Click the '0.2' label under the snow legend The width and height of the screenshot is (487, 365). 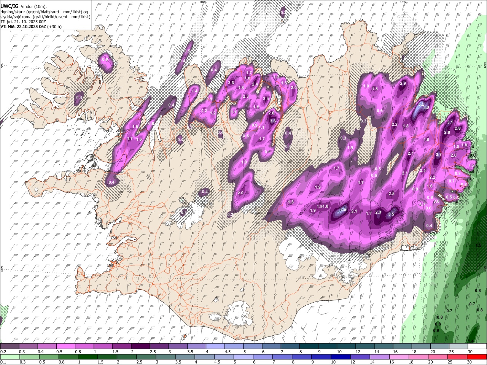(x=3, y=352)
